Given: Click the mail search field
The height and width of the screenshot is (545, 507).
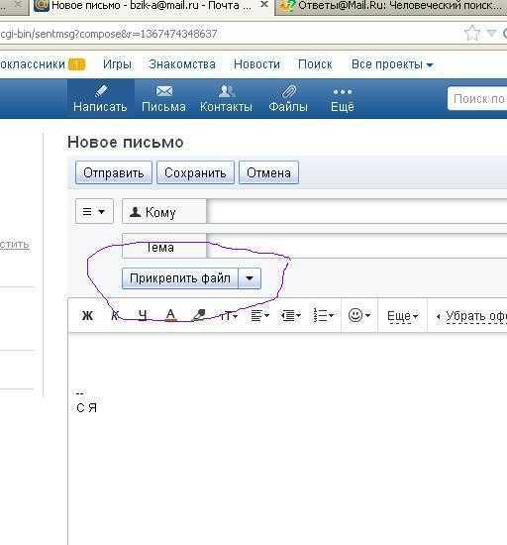Looking at the screenshot, I should tap(477, 99).
